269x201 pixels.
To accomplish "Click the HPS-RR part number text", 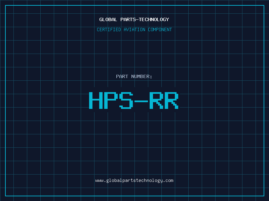I will coord(133,100).
